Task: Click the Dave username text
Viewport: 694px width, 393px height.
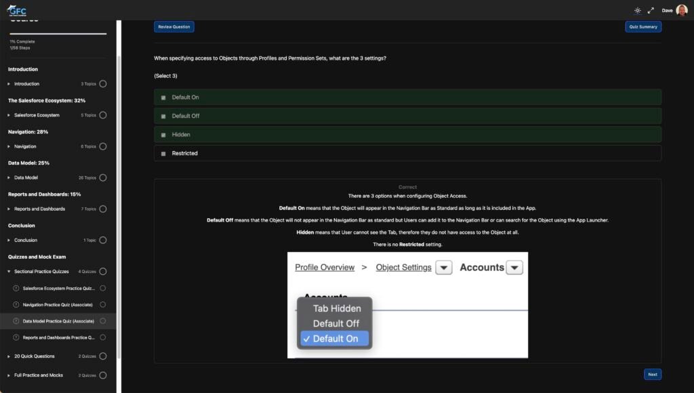Action: pyautogui.click(x=667, y=11)
